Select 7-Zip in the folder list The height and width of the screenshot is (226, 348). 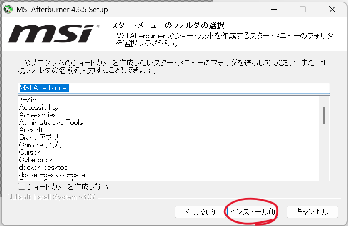(28, 100)
